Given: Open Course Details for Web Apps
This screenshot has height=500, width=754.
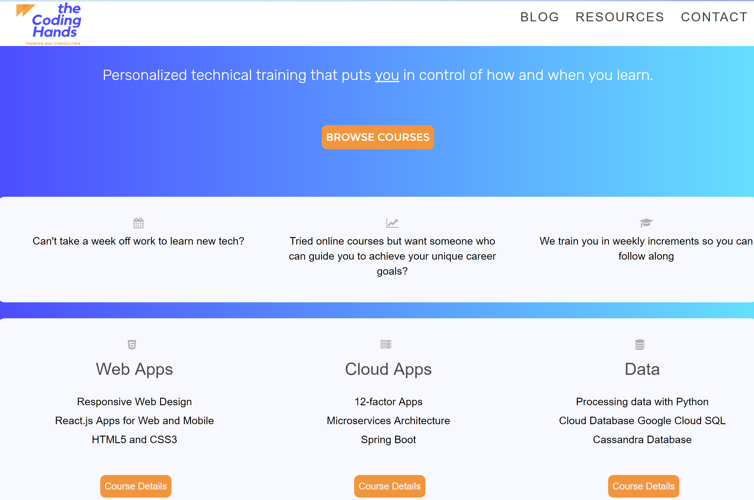Looking at the screenshot, I should coord(136,486).
